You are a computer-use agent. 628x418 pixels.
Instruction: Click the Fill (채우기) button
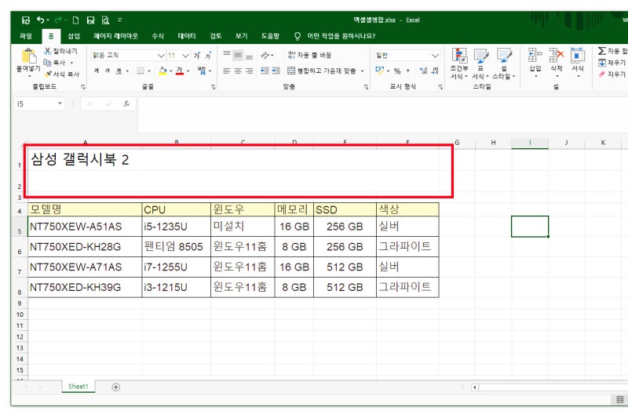coord(612,63)
